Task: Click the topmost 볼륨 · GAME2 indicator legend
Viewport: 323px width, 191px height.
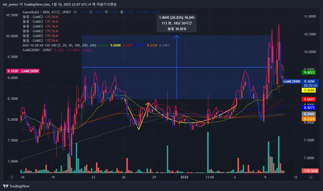Action: [33, 17]
